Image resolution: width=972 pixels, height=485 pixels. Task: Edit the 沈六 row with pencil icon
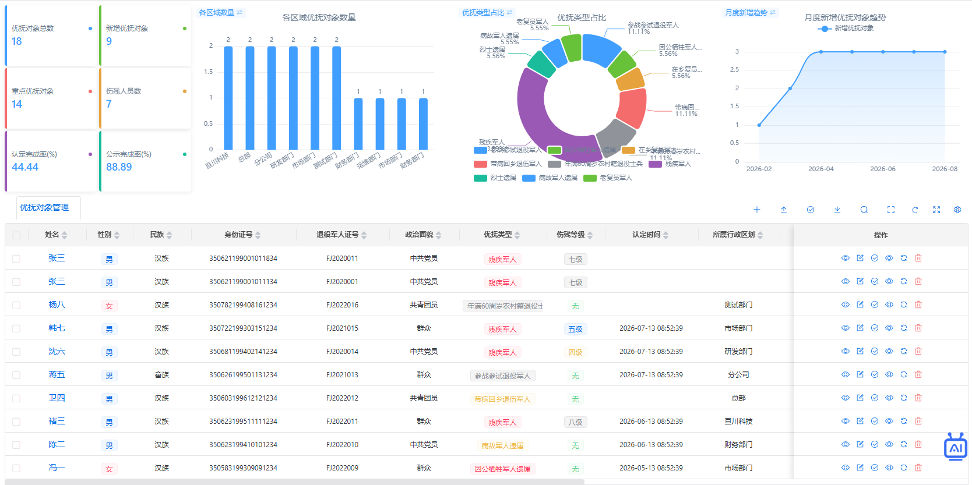860,351
